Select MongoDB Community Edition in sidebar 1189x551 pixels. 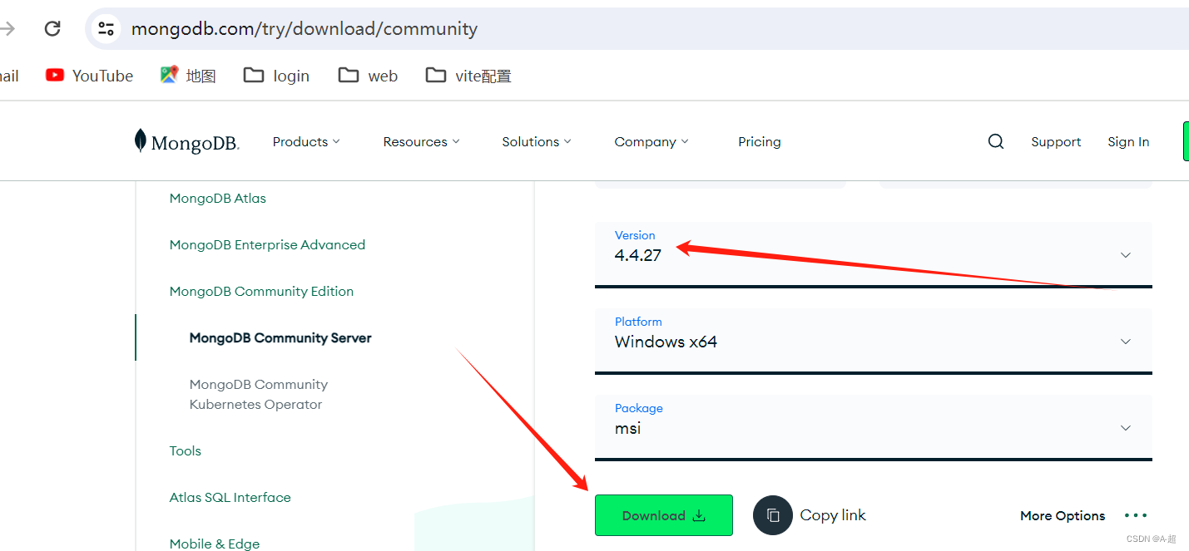point(261,292)
